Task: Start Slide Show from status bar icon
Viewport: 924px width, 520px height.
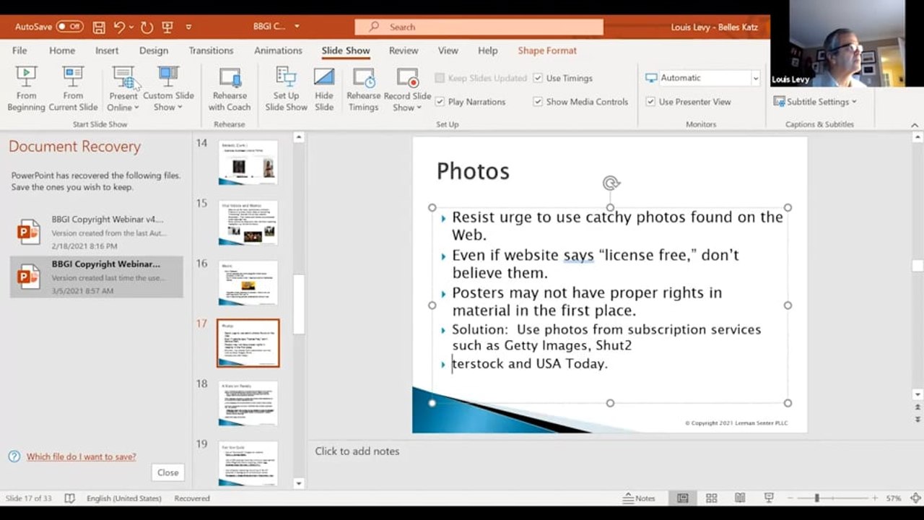Action: pyautogui.click(x=769, y=498)
